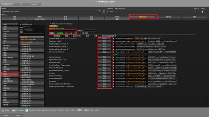209x117 pixels.
Task: Click the Options legend icon in footer
Action: [3, 110]
